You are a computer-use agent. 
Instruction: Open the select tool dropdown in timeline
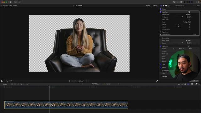(28, 84)
